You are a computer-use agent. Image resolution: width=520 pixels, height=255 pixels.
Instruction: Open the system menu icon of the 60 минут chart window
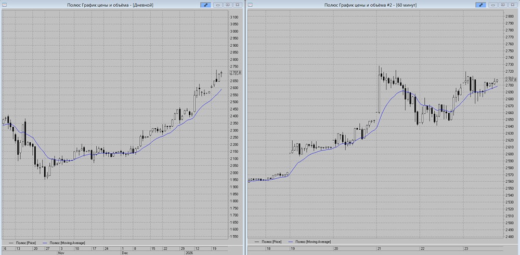click(251, 5)
